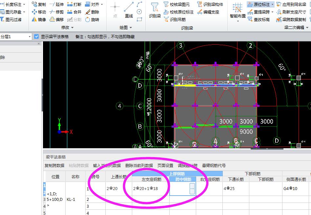Expand the 对齐 align dropdown
The height and width of the screenshot is (215, 311).
click(102, 4)
